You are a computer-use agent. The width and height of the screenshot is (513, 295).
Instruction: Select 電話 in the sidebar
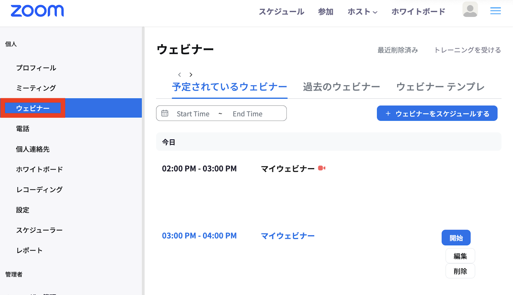coord(23,129)
